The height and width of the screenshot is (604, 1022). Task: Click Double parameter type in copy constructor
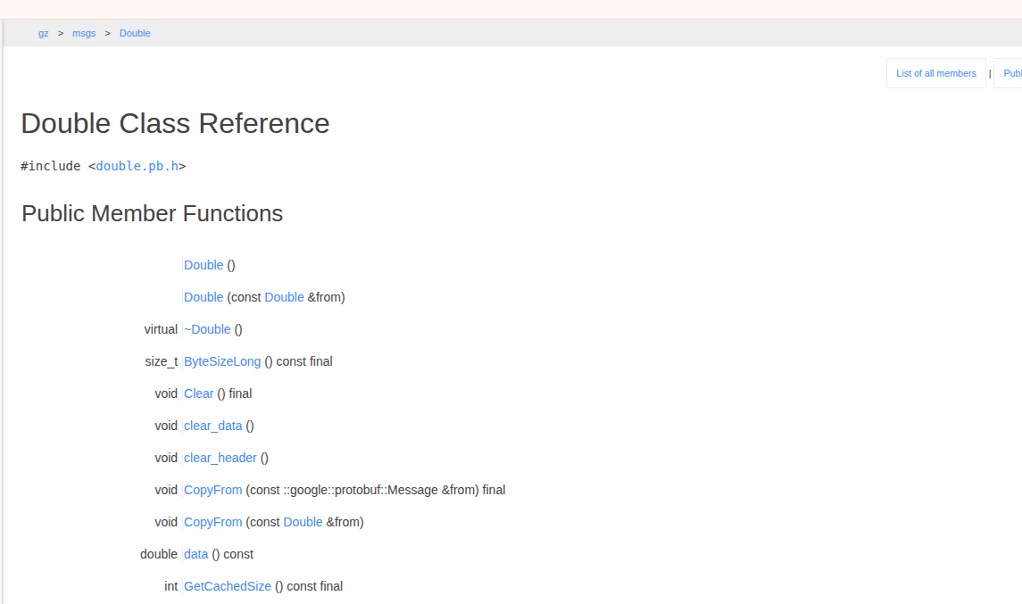tap(284, 297)
